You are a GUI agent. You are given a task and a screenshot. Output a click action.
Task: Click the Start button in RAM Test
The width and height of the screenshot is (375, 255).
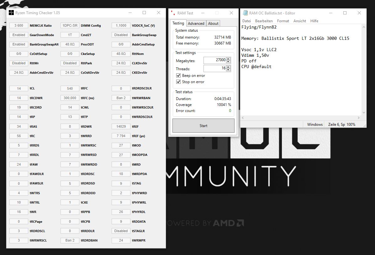[x=203, y=125]
